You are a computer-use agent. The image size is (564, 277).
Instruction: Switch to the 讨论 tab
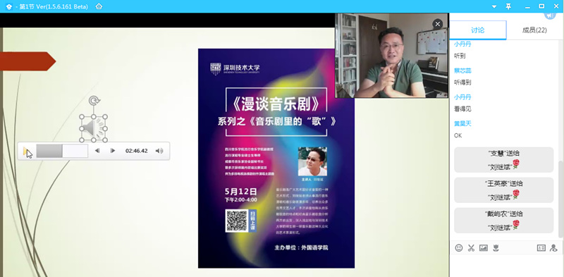coord(478,30)
